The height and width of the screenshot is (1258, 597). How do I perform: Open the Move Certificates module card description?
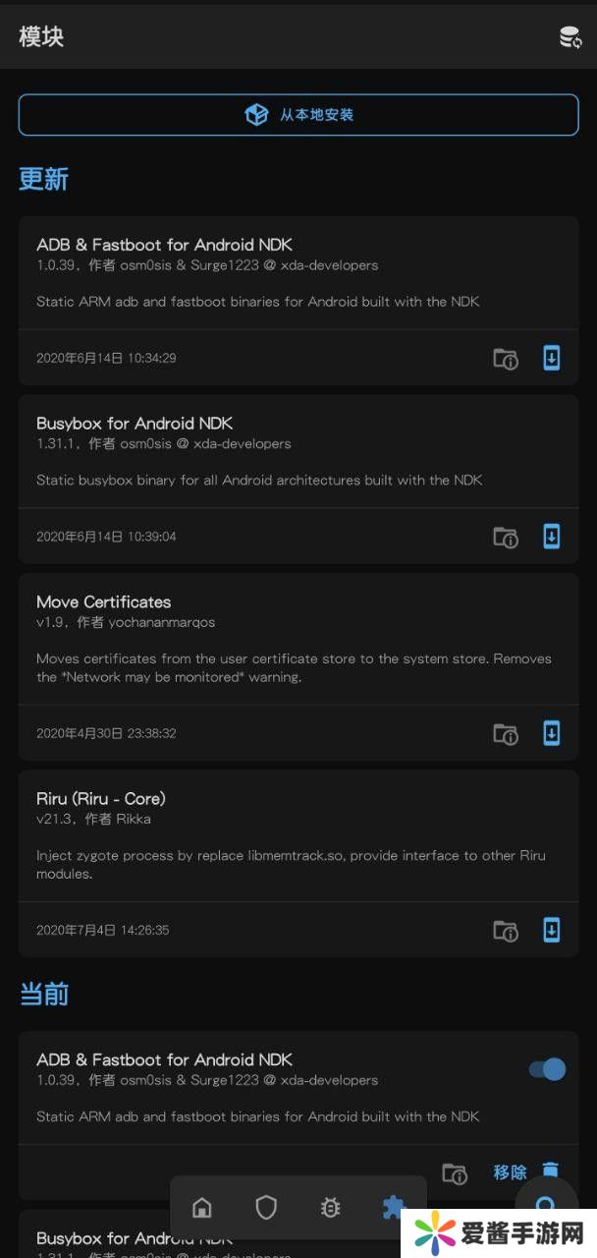(294, 667)
